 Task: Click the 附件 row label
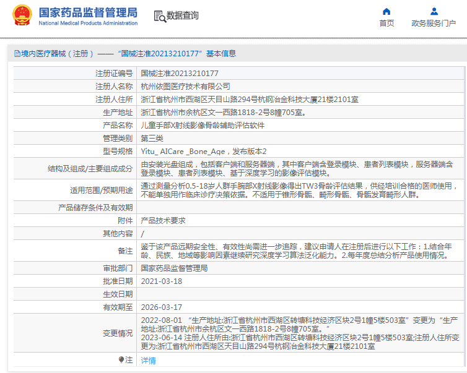125,221
